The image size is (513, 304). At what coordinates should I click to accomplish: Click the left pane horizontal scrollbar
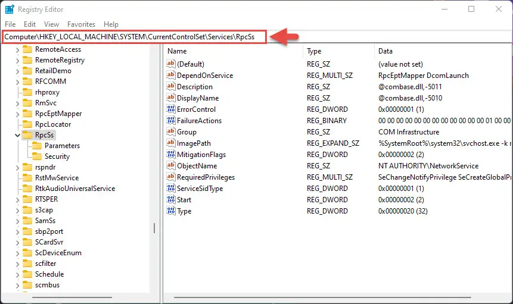click(72, 297)
